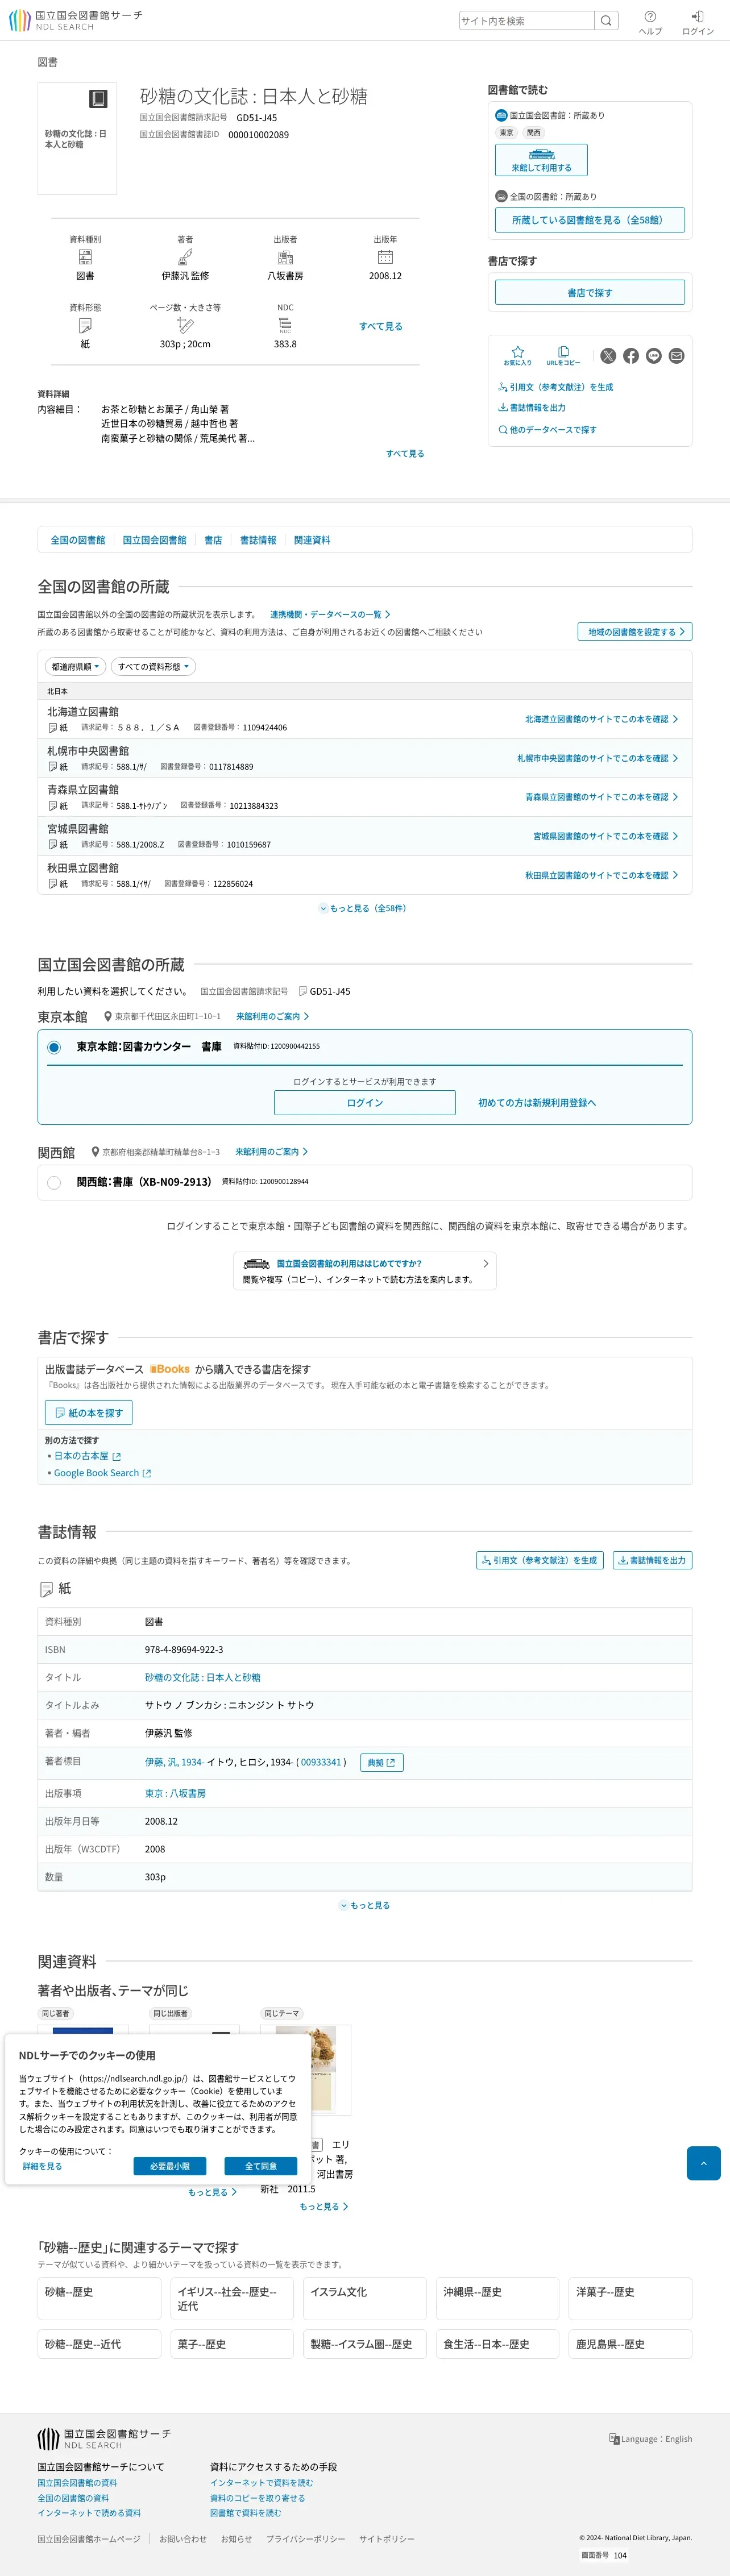Click the Login icon
This screenshot has width=730, height=2576.
(698, 22)
